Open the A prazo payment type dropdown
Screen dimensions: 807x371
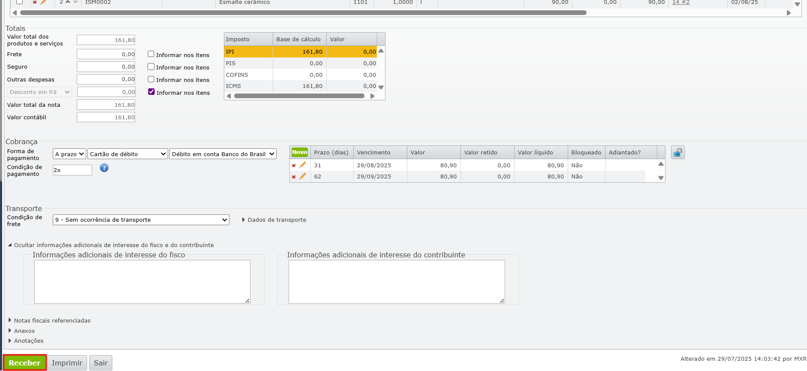tap(69, 154)
